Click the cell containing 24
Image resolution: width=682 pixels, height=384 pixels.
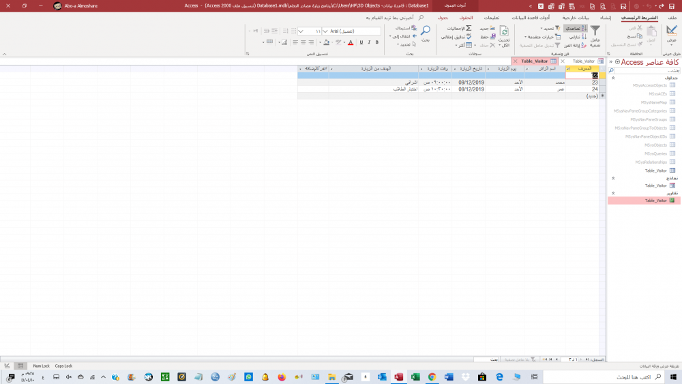(x=582, y=89)
